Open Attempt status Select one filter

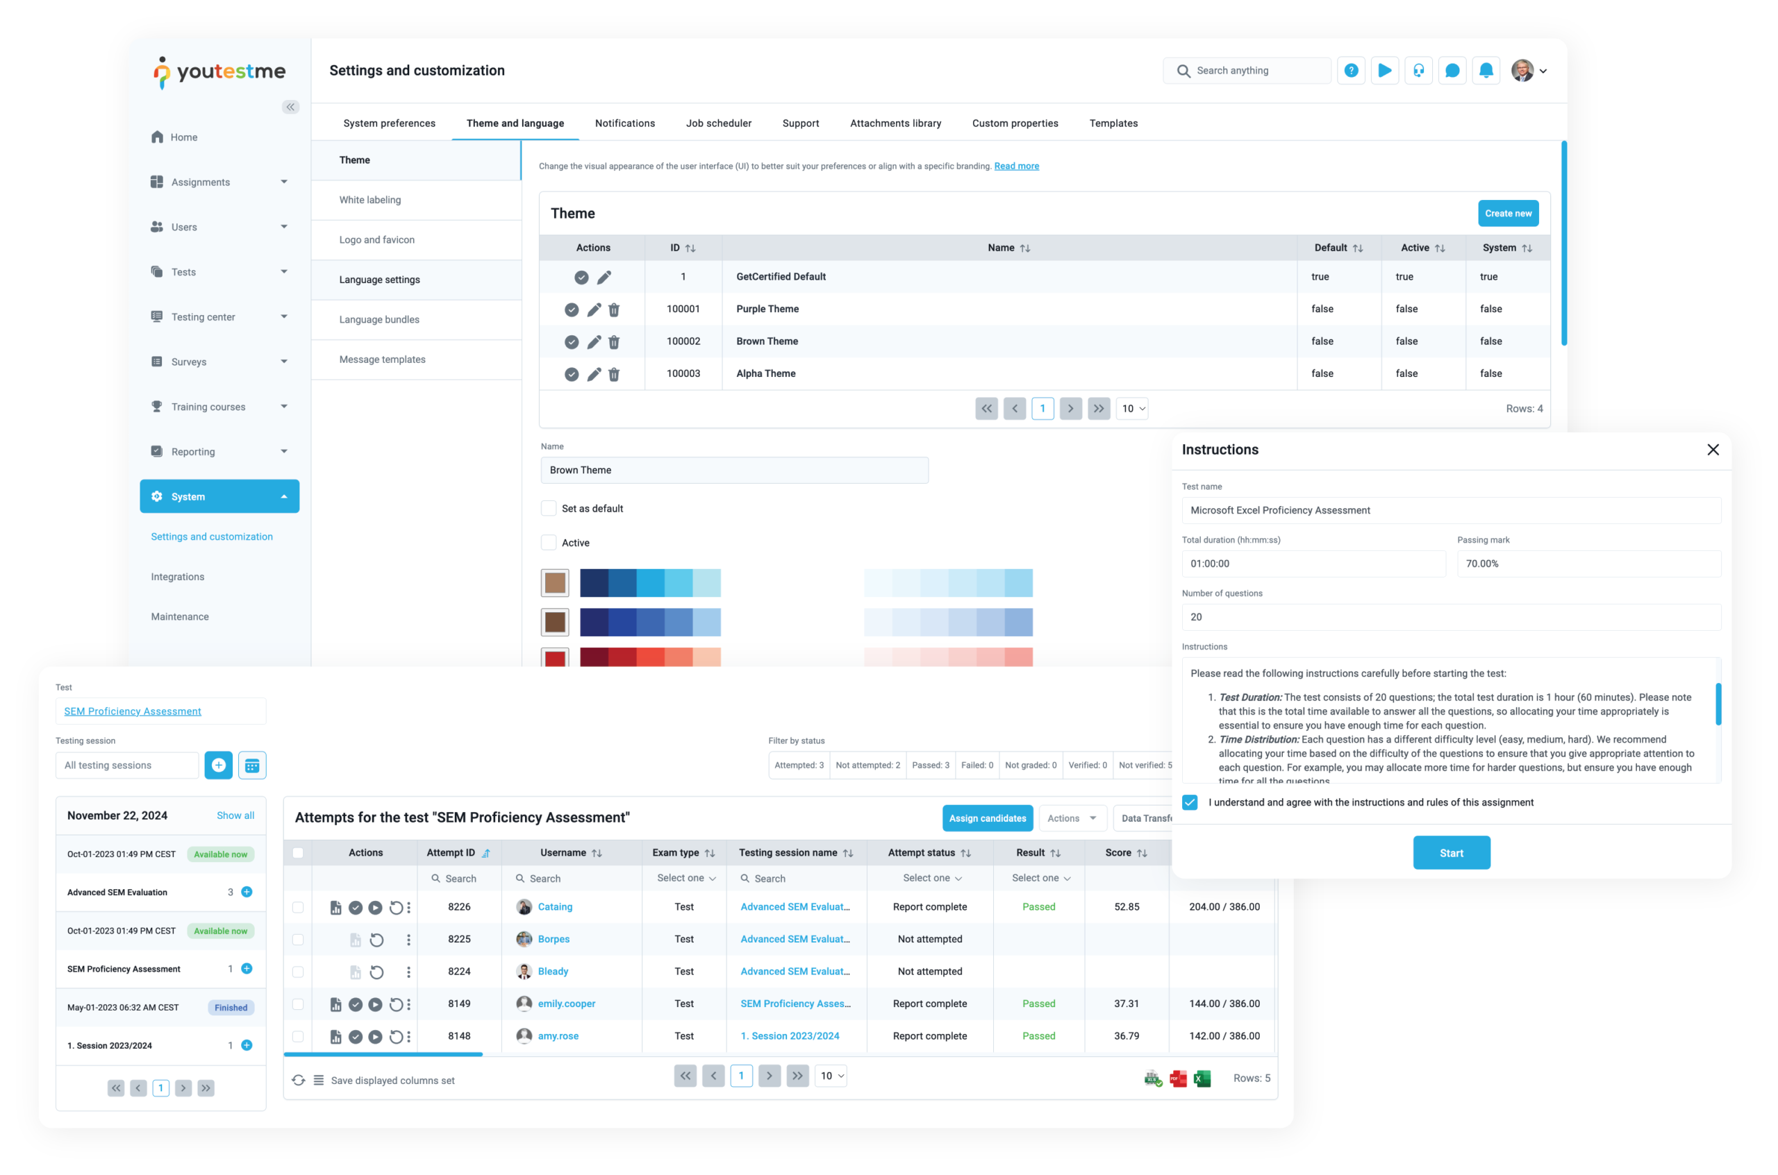coord(931,878)
